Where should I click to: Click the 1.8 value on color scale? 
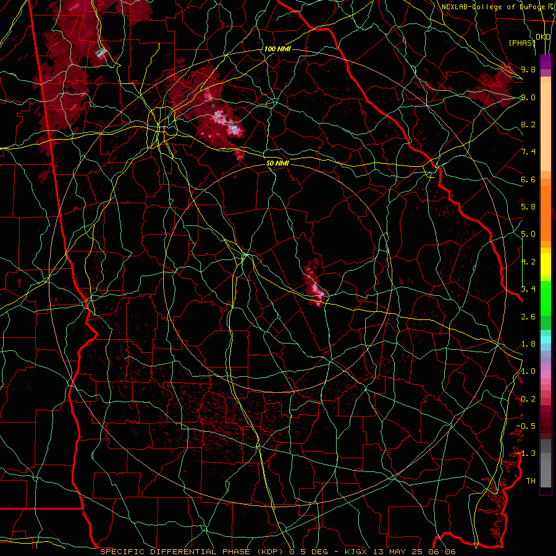[528, 344]
